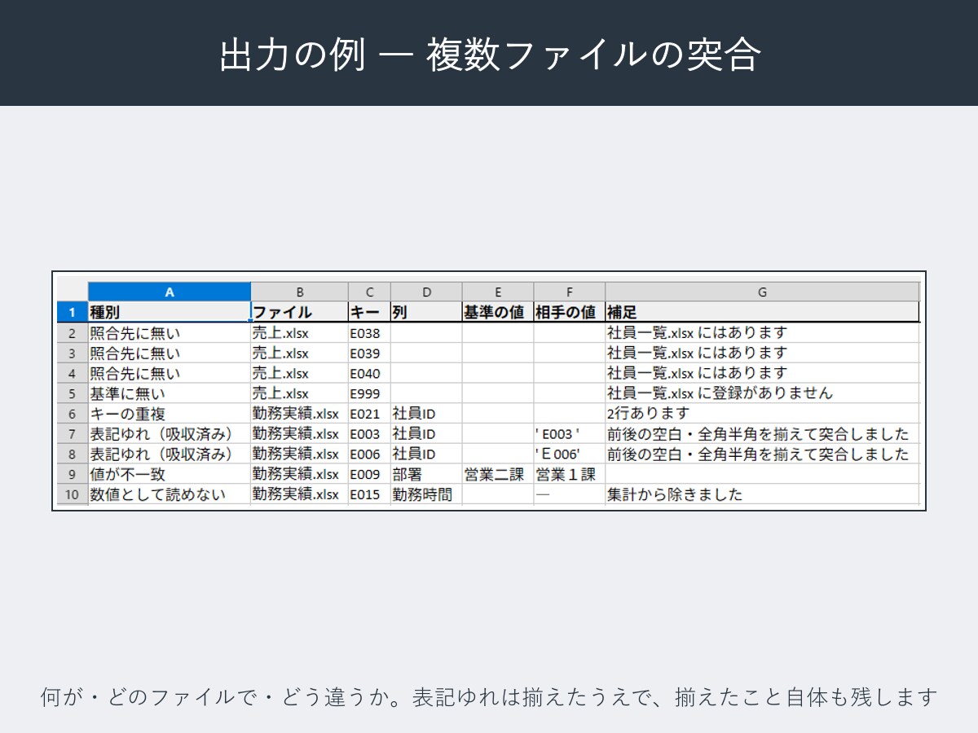Click the 勤務時間 cell

(x=427, y=494)
